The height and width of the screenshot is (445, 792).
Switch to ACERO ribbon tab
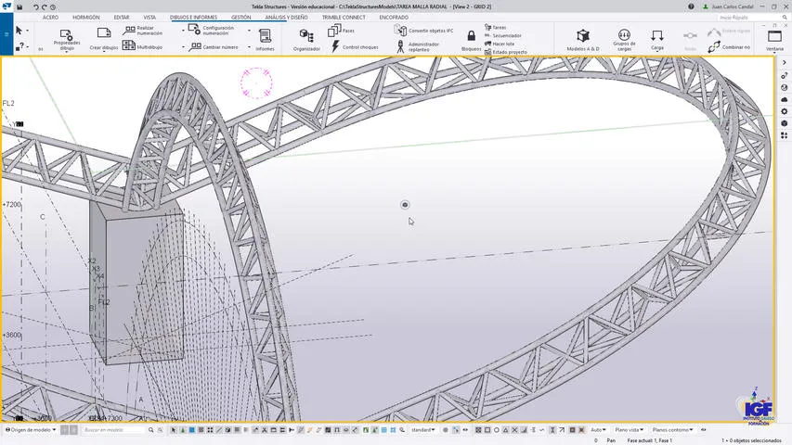coord(50,18)
